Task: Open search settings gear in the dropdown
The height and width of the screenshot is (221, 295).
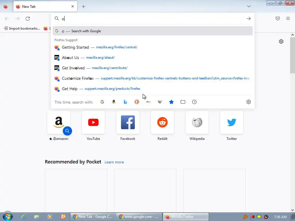Action: click(249, 102)
